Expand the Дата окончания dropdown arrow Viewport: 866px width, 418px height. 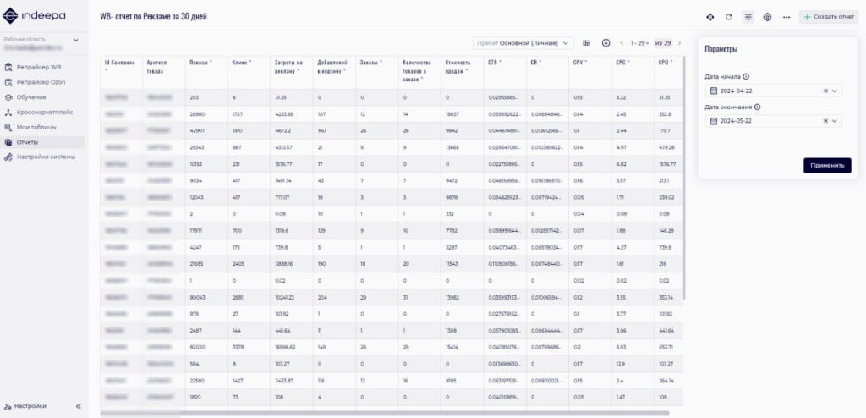pyautogui.click(x=835, y=121)
